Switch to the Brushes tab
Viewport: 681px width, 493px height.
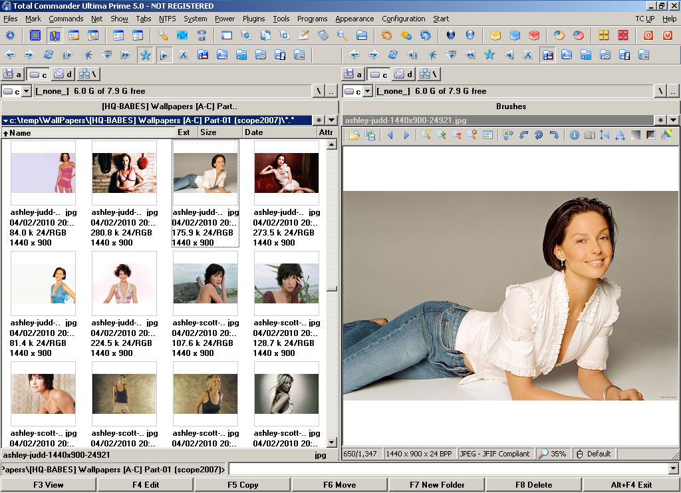click(511, 106)
